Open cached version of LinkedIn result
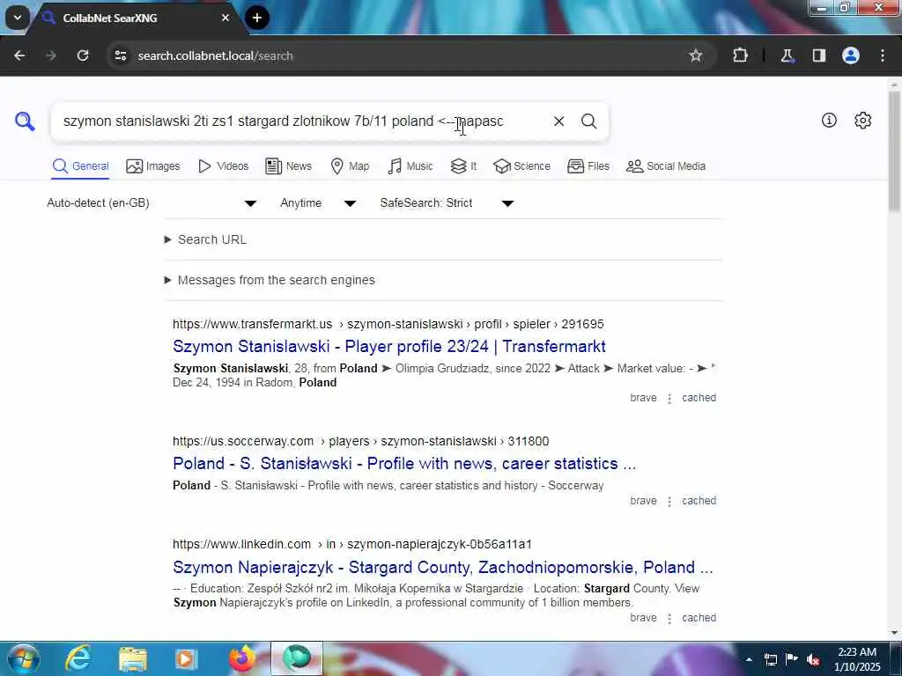 [699, 618]
